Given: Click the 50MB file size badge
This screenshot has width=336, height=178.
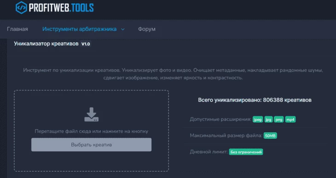Looking at the screenshot, I should [x=270, y=136].
